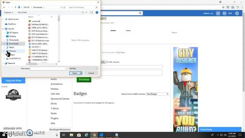This screenshot has height=138, width=245.
Task: Open File Explorer from taskbar
Action: pyautogui.click(x=72, y=135)
